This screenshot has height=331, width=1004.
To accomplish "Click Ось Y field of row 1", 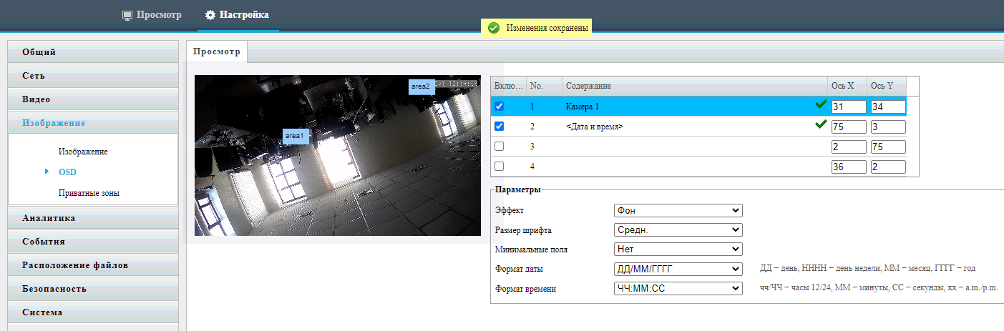I will click(x=888, y=107).
